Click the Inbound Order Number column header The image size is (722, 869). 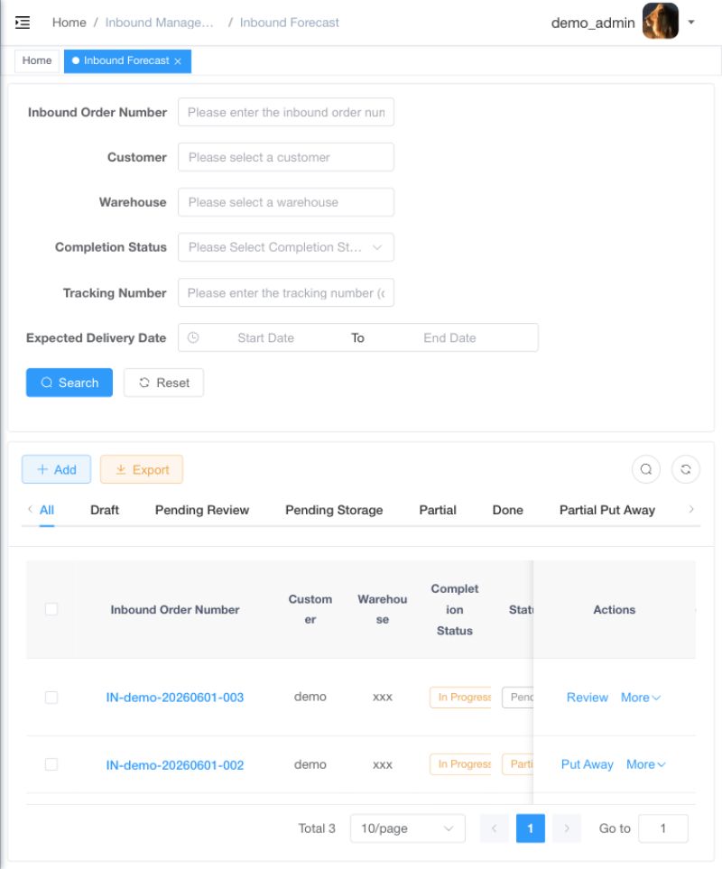pyautogui.click(x=174, y=610)
